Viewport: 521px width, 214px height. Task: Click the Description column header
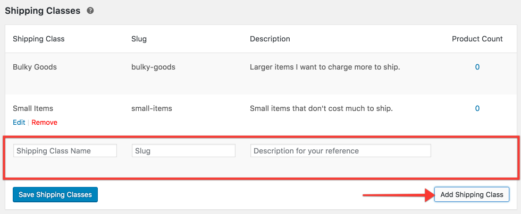pyautogui.click(x=270, y=39)
